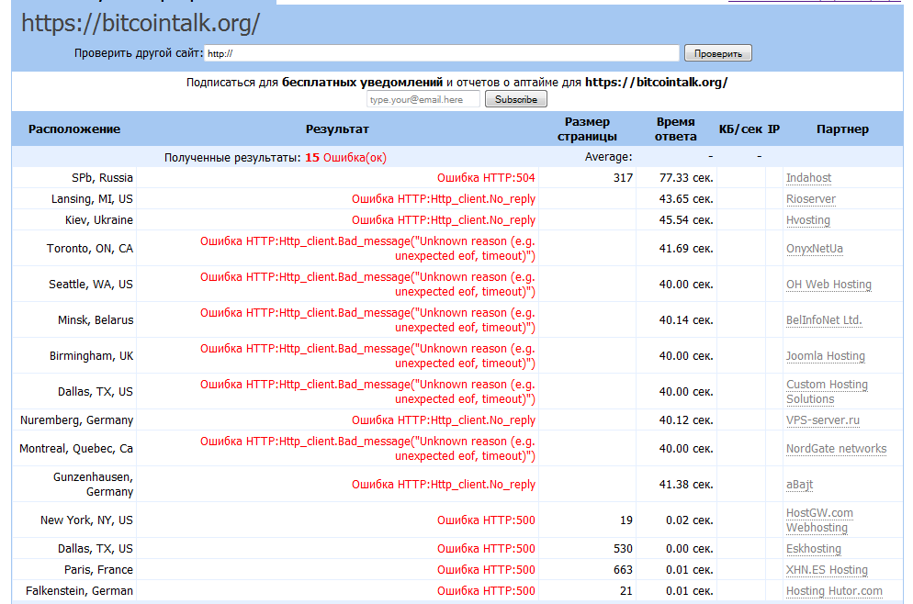Open the BelInfoNet Ltd. link
The image size is (913, 604).
point(824,319)
